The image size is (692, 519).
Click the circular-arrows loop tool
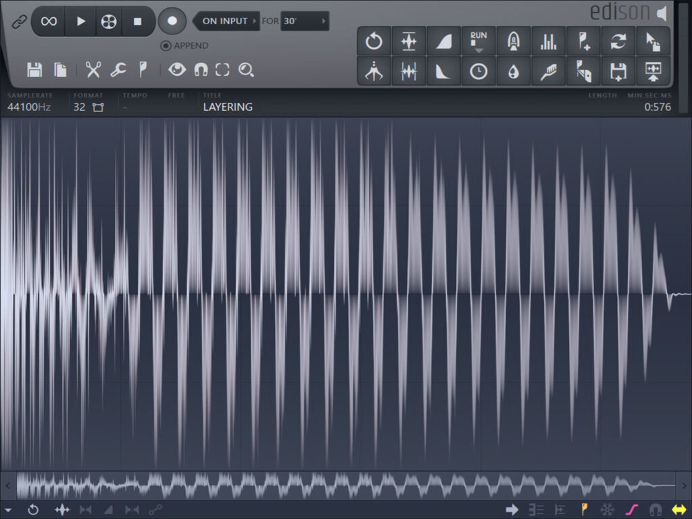pyautogui.click(x=618, y=41)
